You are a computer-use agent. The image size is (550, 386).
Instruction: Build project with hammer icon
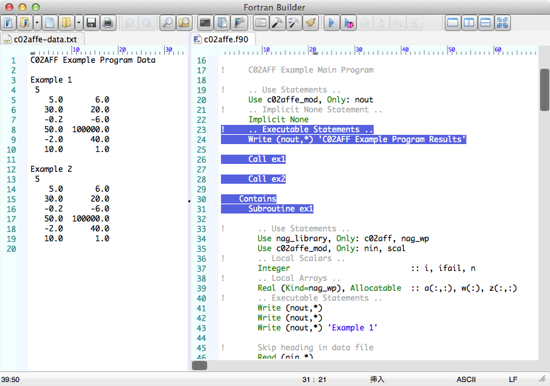[277, 23]
